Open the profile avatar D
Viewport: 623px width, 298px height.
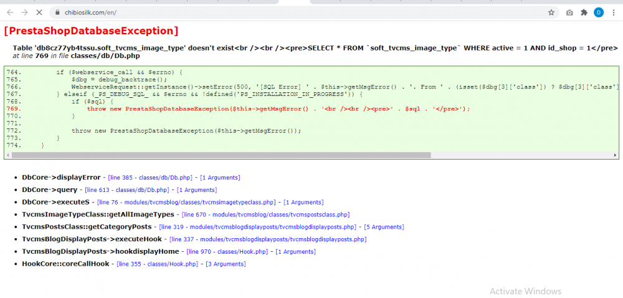pyautogui.click(x=599, y=12)
